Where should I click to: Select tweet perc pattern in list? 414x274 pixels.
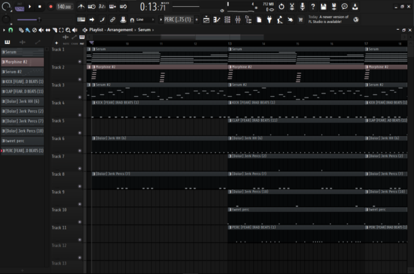point(22,141)
